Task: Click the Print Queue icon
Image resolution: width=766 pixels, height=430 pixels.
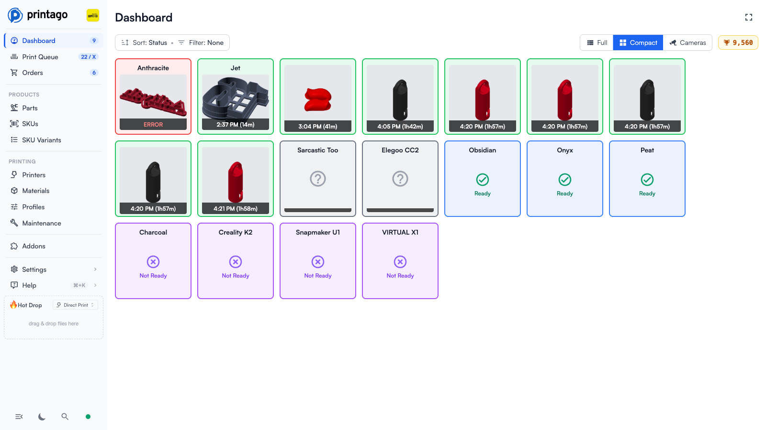Action: pos(14,57)
